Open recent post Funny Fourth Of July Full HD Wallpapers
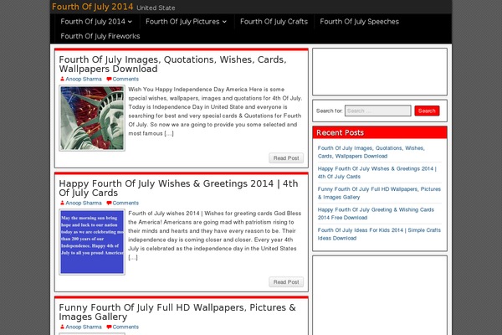This screenshot has width=502, height=335. pyautogui.click(x=379, y=193)
